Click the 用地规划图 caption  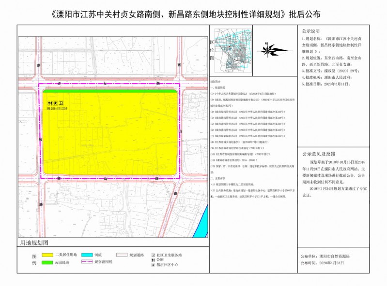pyautogui.click(x=34, y=243)
